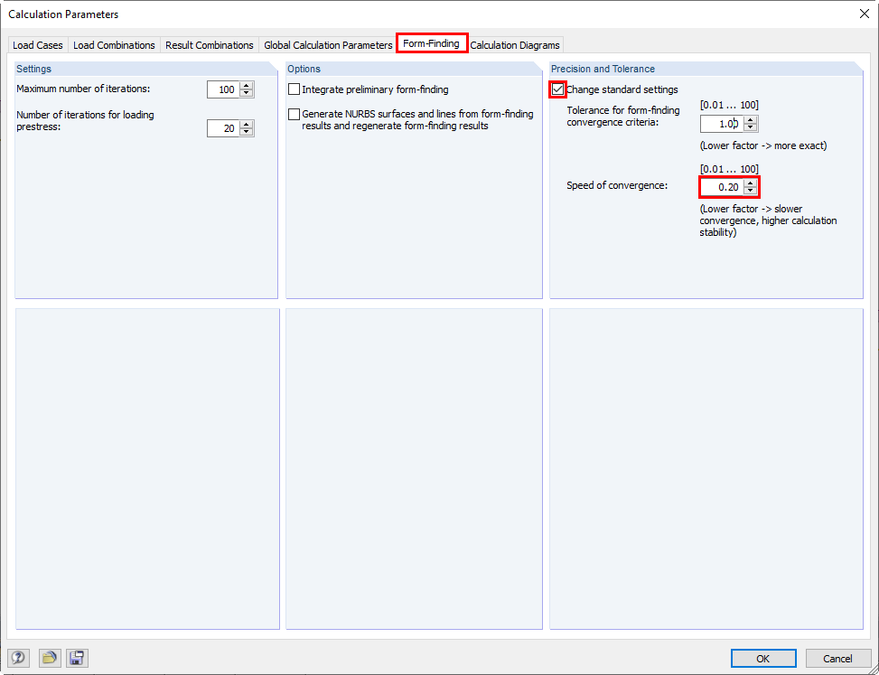
Task: Open the Result Combinations tab
Action: point(209,45)
